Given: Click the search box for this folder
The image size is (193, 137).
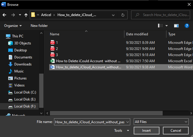Looking at the screenshot, I should click(161, 15).
